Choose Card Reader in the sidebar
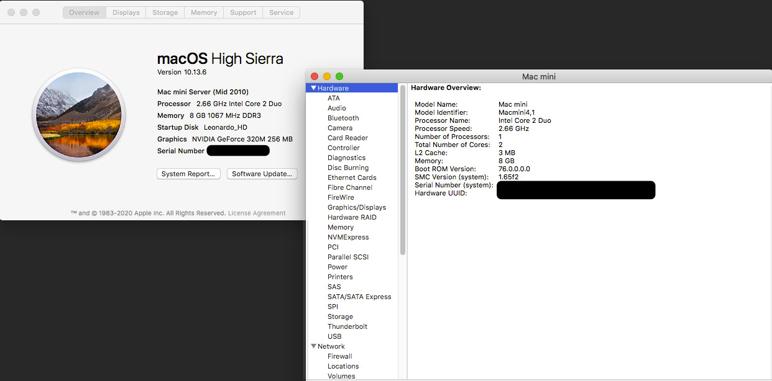Viewport: 772px width, 381px height. click(x=348, y=138)
